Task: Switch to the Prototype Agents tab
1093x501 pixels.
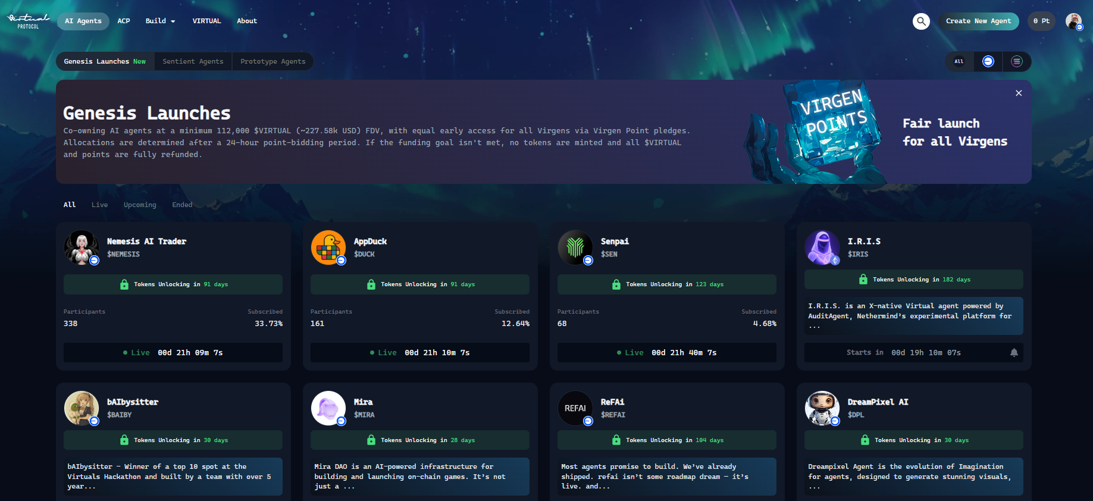Action: click(x=273, y=61)
